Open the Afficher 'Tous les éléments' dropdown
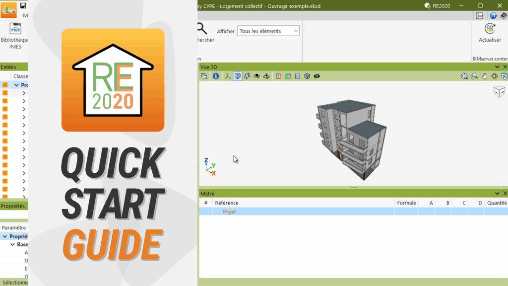Viewport: 508px width, 286px height. pyautogui.click(x=268, y=31)
